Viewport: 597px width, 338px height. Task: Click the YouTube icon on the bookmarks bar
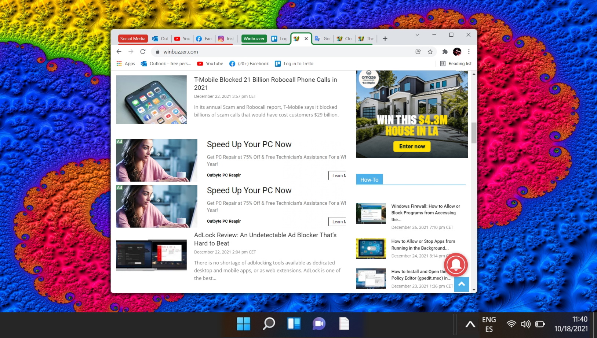click(200, 63)
